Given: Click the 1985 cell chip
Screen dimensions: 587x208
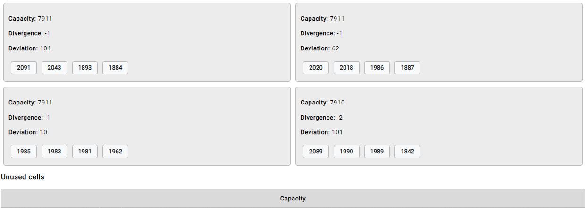Looking at the screenshot, I should click(24, 152).
